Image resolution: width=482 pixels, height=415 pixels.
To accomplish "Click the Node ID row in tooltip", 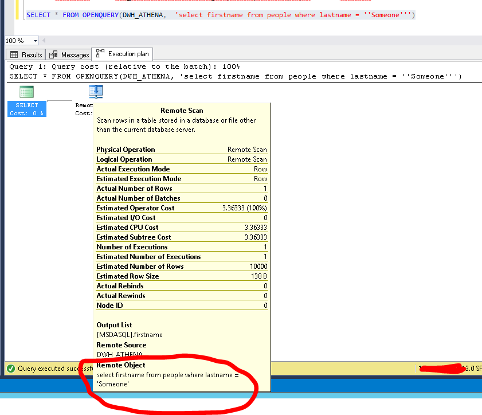I will click(x=182, y=306).
